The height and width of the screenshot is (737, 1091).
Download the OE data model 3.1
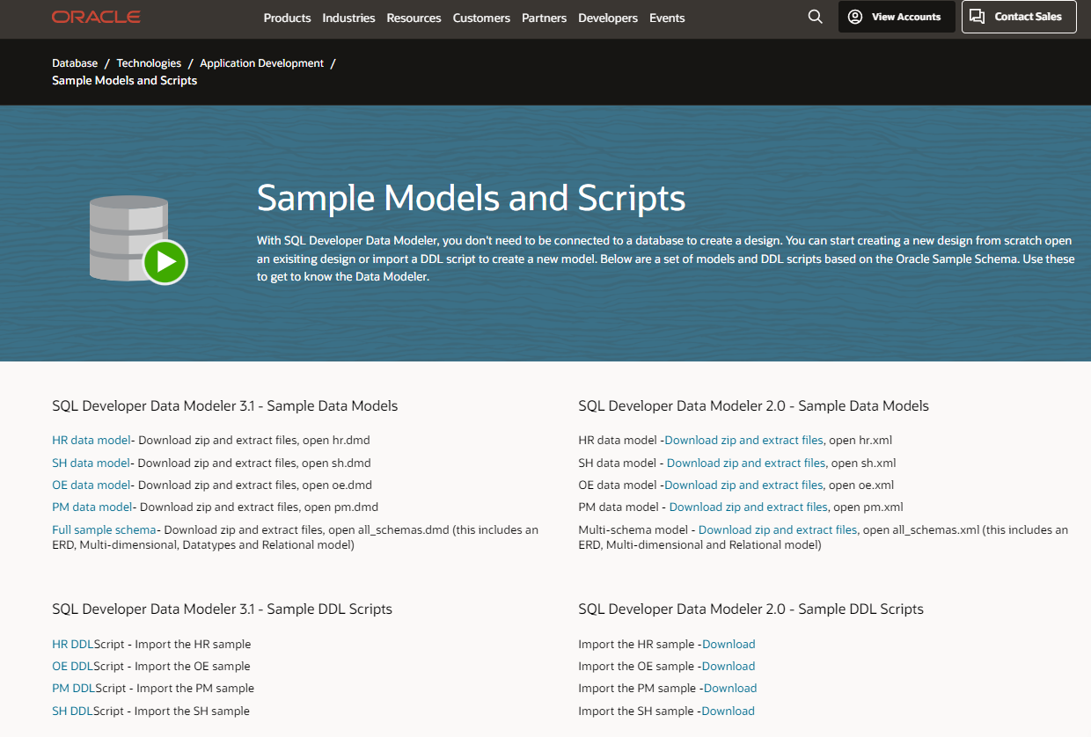[92, 485]
